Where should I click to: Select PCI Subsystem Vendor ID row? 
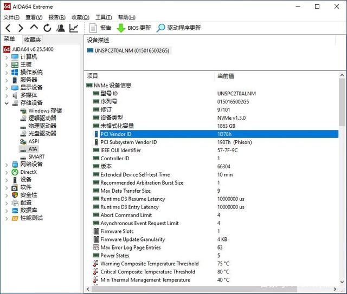(216, 142)
